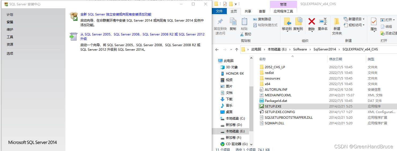Click the Explorer back navigation arrow
This screenshot has height=151, width=397.
coord(217,49)
